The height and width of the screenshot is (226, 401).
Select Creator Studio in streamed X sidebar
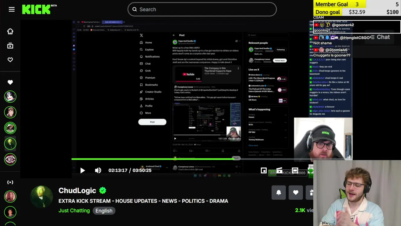click(x=150, y=92)
